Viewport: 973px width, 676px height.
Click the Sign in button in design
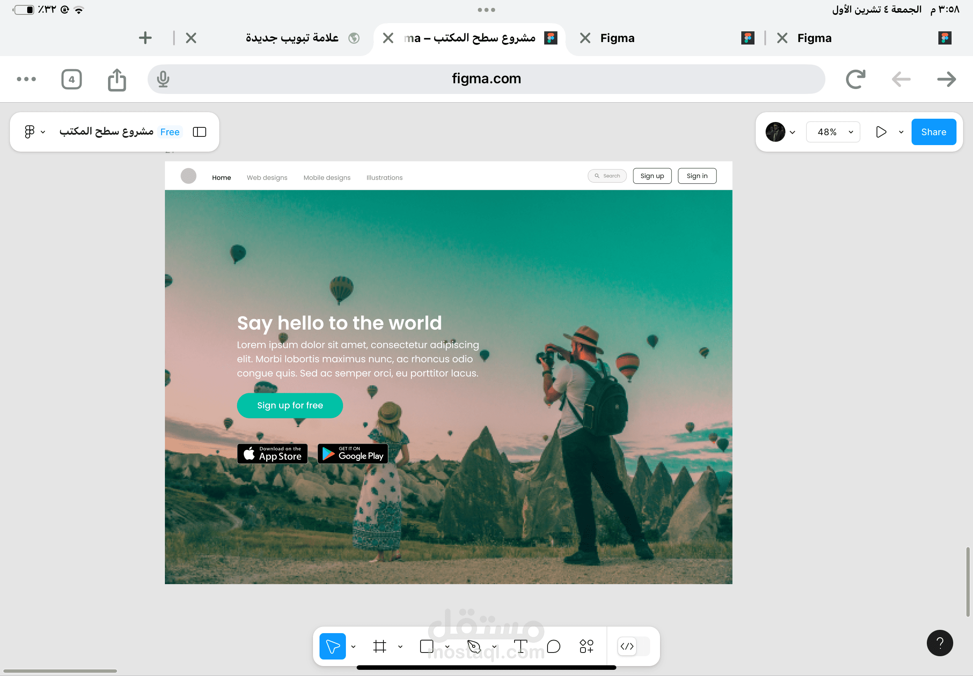[697, 176]
